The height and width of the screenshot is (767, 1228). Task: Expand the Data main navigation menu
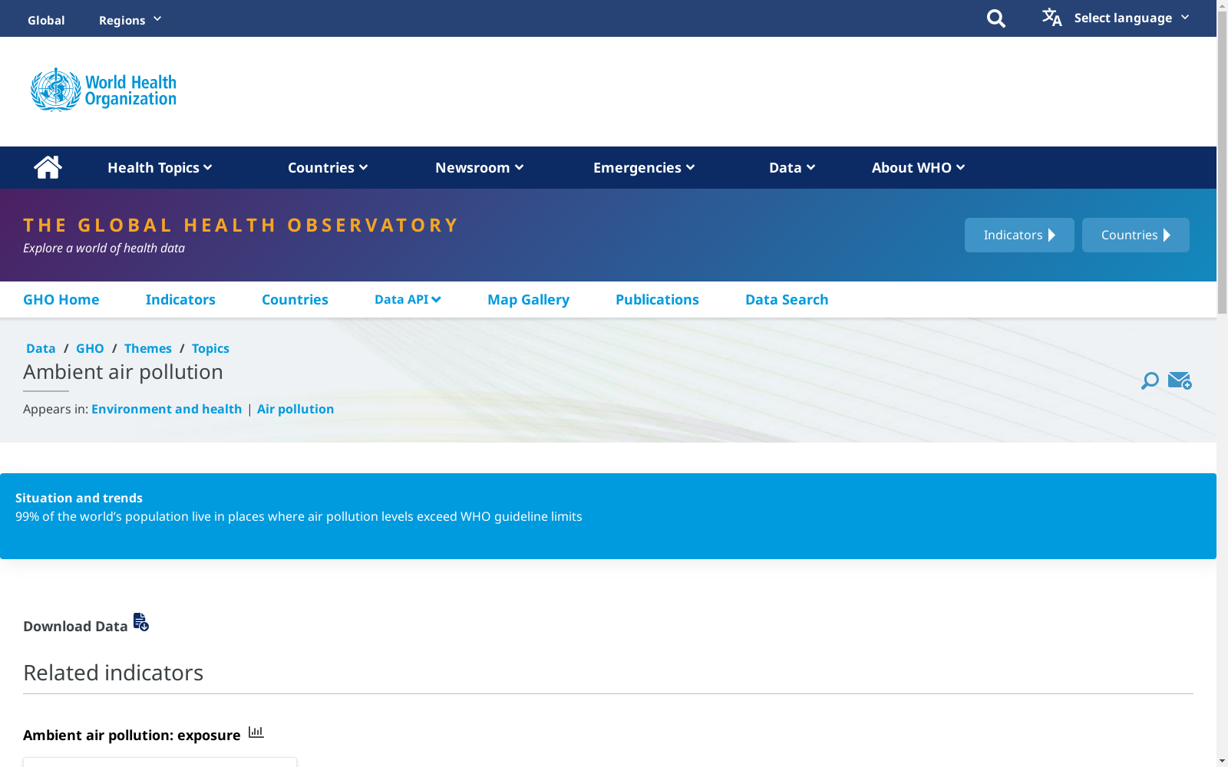pos(792,167)
